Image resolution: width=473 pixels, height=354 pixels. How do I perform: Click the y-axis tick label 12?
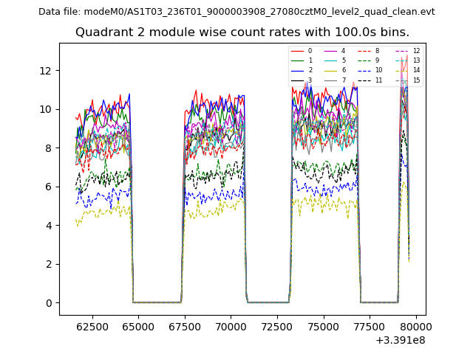coord(44,71)
